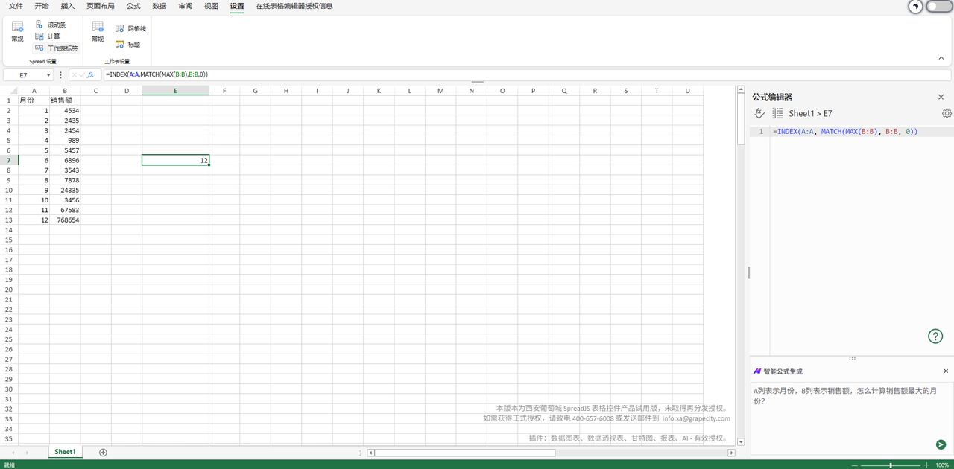
Task: Select cell containing 67583
Action: (x=65, y=210)
